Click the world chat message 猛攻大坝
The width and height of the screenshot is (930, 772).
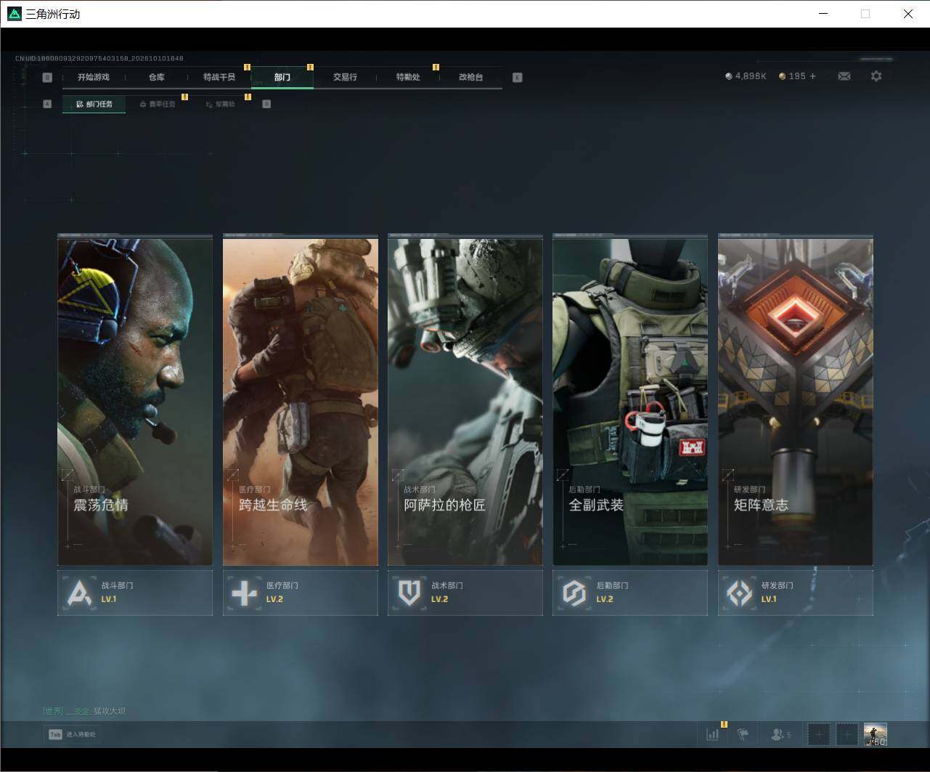click(x=109, y=711)
